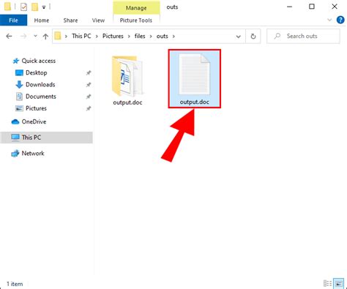This screenshot has height=289, width=347.
Task: Close the outs window
Action: [335, 7]
